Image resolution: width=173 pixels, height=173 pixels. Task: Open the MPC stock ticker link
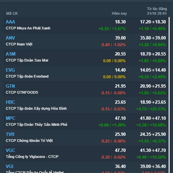point(10,118)
